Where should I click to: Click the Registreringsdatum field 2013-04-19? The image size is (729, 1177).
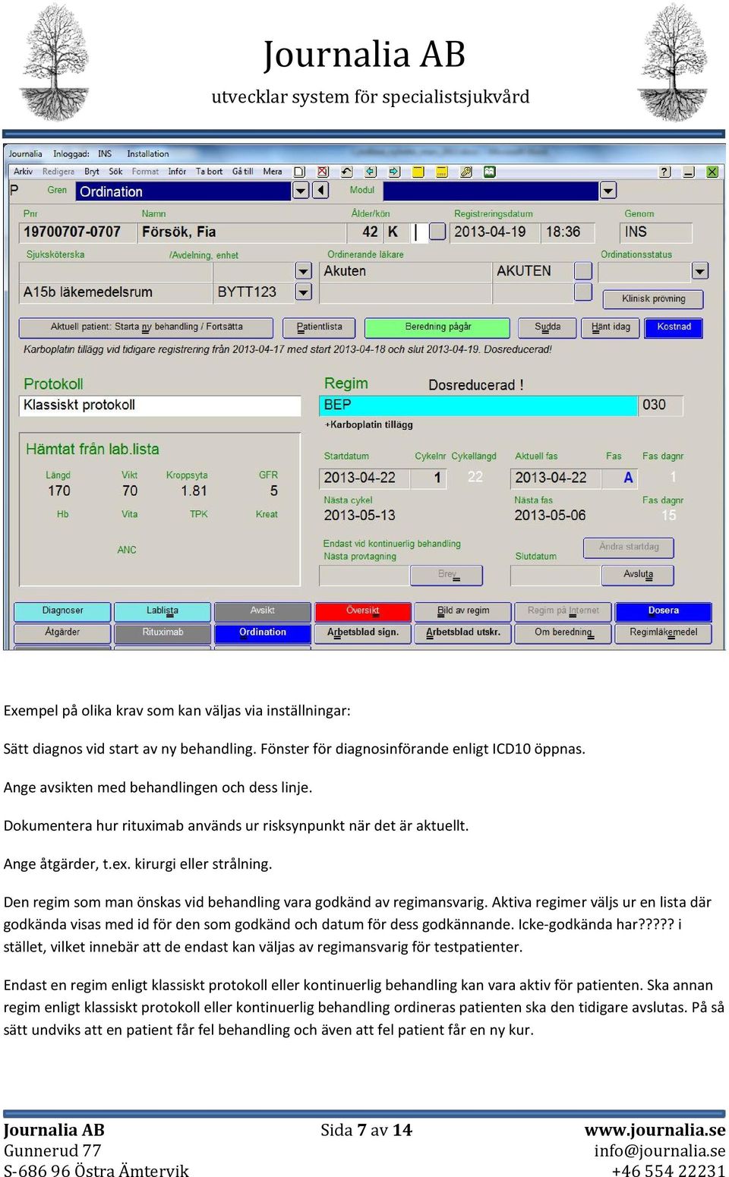[495, 232]
